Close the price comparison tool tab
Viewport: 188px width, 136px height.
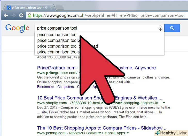[51, 8]
